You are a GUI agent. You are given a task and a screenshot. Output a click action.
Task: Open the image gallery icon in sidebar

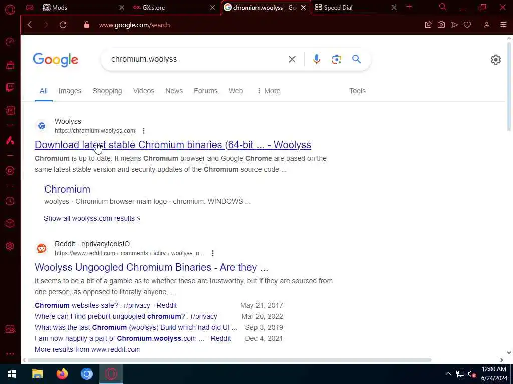(x=10, y=329)
